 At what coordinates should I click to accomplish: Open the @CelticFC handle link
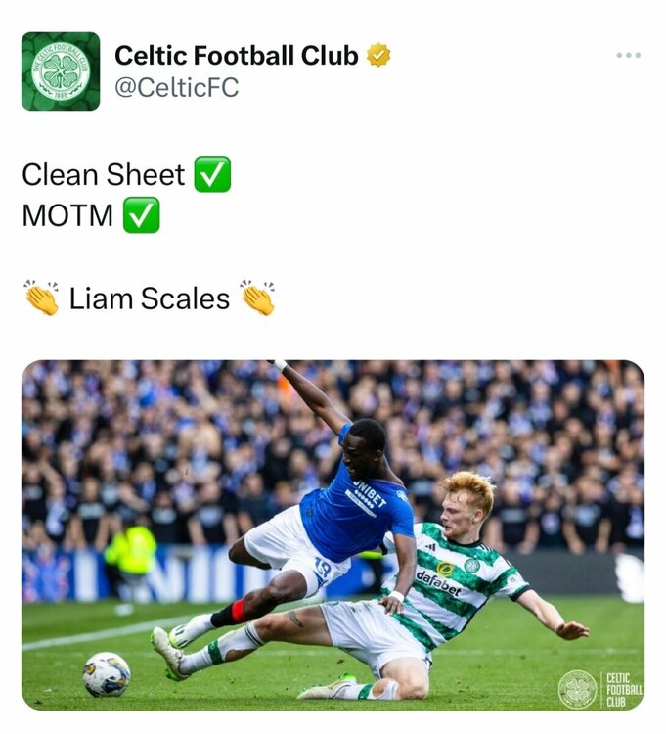click(177, 87)
